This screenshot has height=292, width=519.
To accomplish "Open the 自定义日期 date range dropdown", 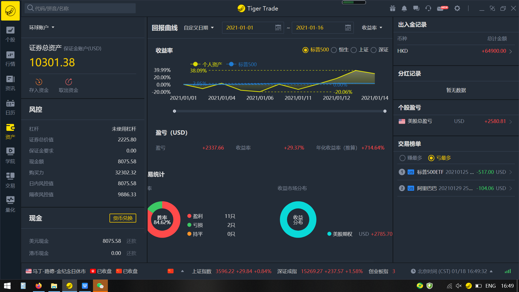I will coord(199,28).
